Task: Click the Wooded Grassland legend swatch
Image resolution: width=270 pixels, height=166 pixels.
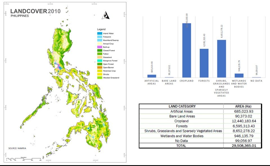Action: [x=99, y=78]
